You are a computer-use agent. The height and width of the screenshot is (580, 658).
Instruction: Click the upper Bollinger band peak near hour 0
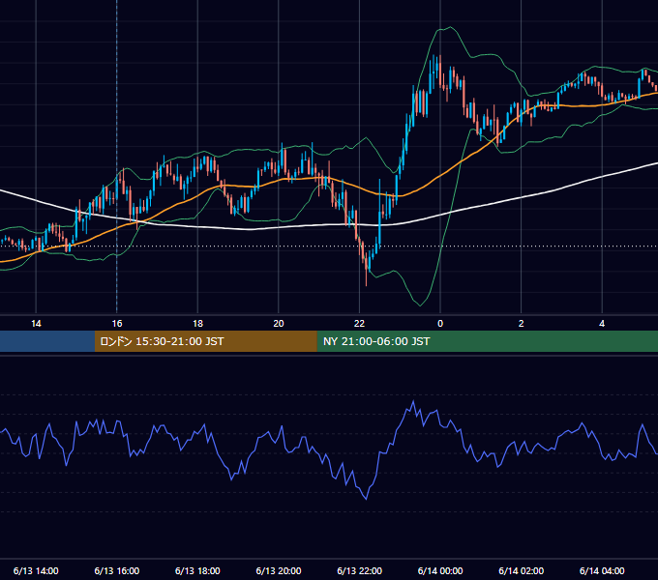point(450,28)
